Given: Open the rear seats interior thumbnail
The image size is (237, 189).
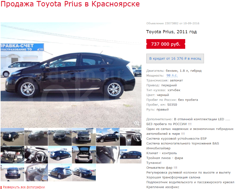Looking at the screenshot, I should point(108,155).
